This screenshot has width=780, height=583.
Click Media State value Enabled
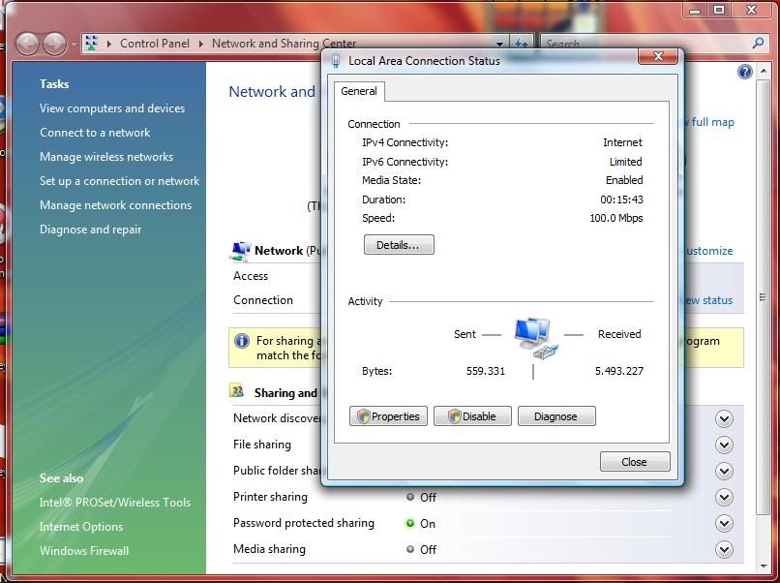click(624, 180)
